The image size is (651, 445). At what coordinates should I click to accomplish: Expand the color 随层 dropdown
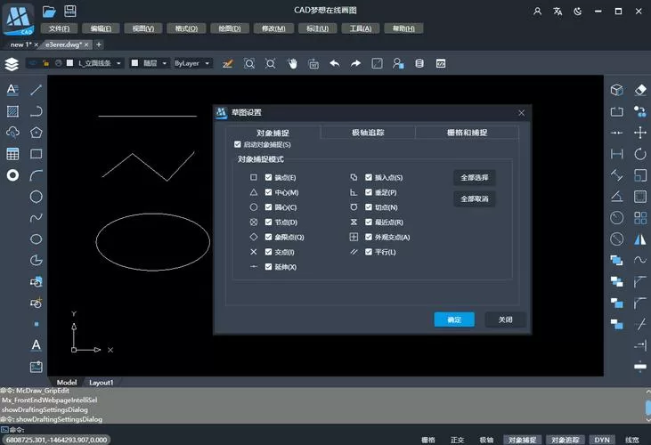[x=165, y=63]
